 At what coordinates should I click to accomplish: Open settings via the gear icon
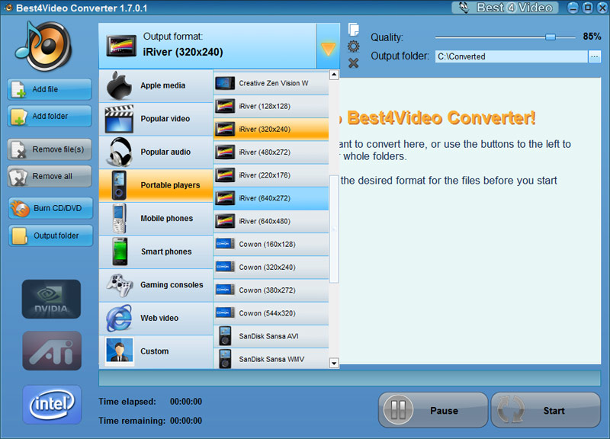(x=353, y=46)
